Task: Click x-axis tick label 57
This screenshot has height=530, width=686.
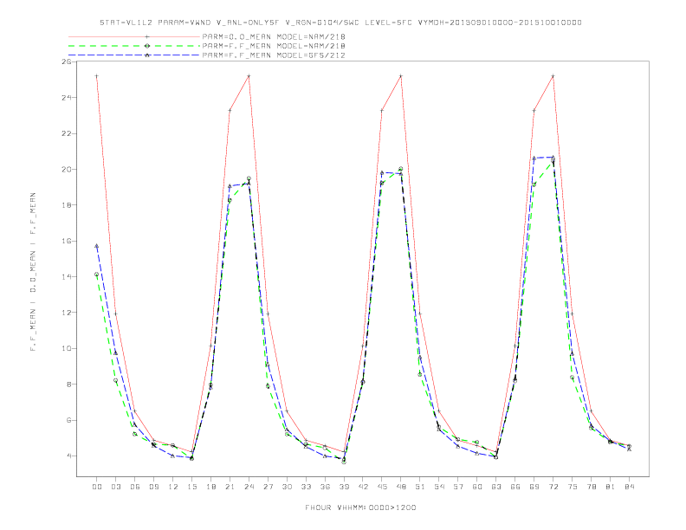Action: [x=458, y=487]
